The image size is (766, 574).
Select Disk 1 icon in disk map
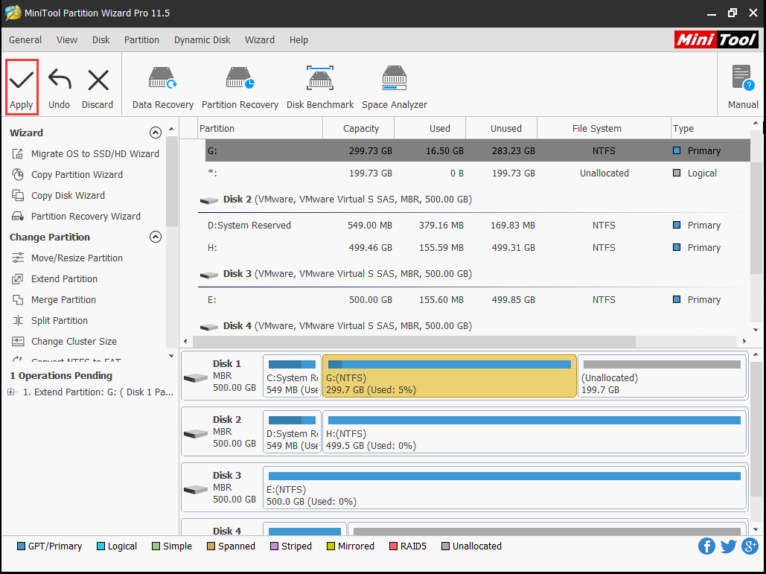pos(195,377)
